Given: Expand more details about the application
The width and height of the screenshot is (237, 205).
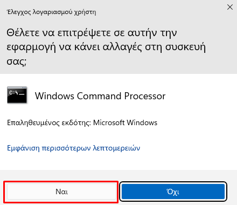Looking at the screenshot, I should point(73,148).
